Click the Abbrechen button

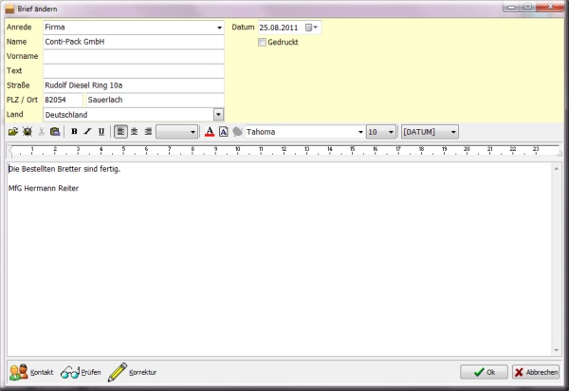point(536,372)
